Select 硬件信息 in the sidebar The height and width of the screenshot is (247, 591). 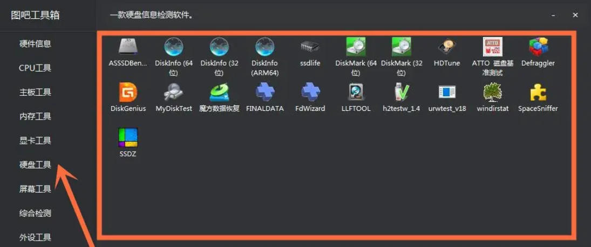[35, 44]
